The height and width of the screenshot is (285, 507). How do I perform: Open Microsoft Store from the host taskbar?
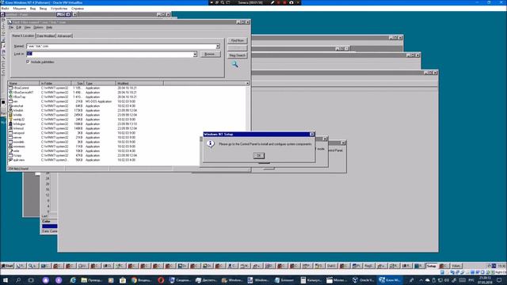123,279
